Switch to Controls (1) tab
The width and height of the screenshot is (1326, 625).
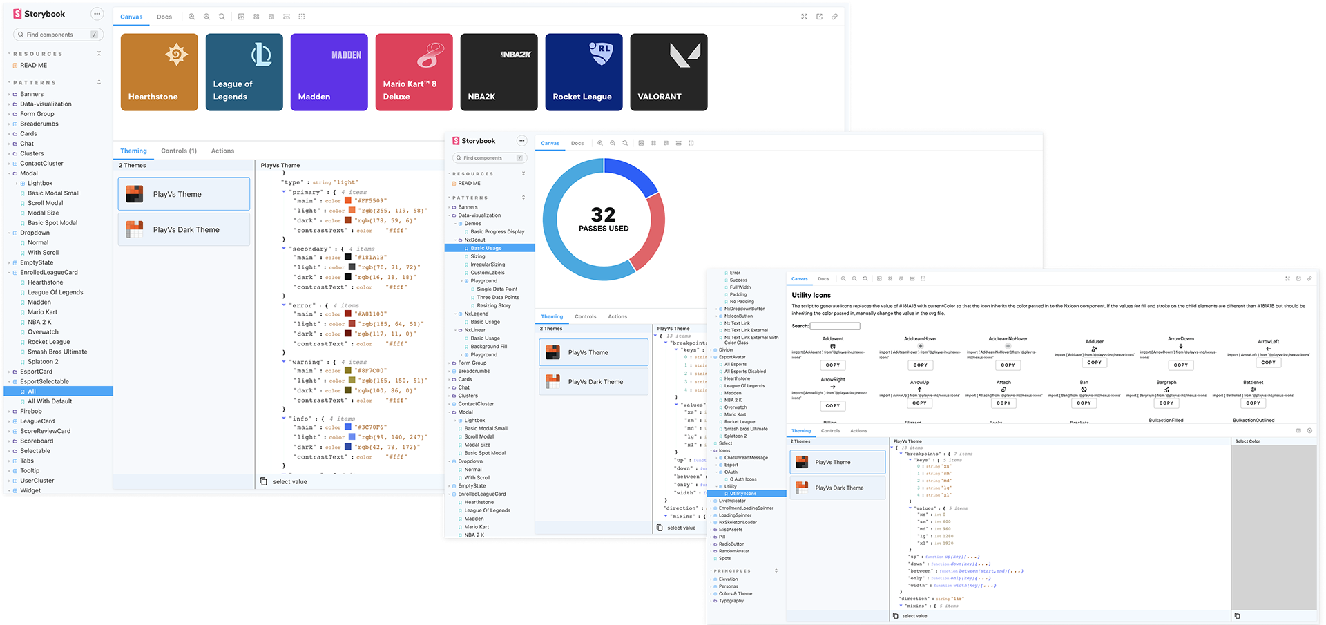click(179, 151)
